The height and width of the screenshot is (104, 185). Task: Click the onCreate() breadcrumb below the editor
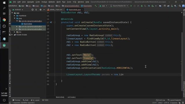point(71,97)
